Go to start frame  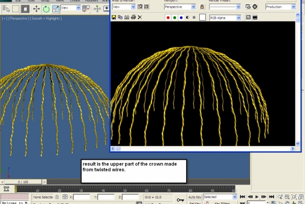pos(242,196)
